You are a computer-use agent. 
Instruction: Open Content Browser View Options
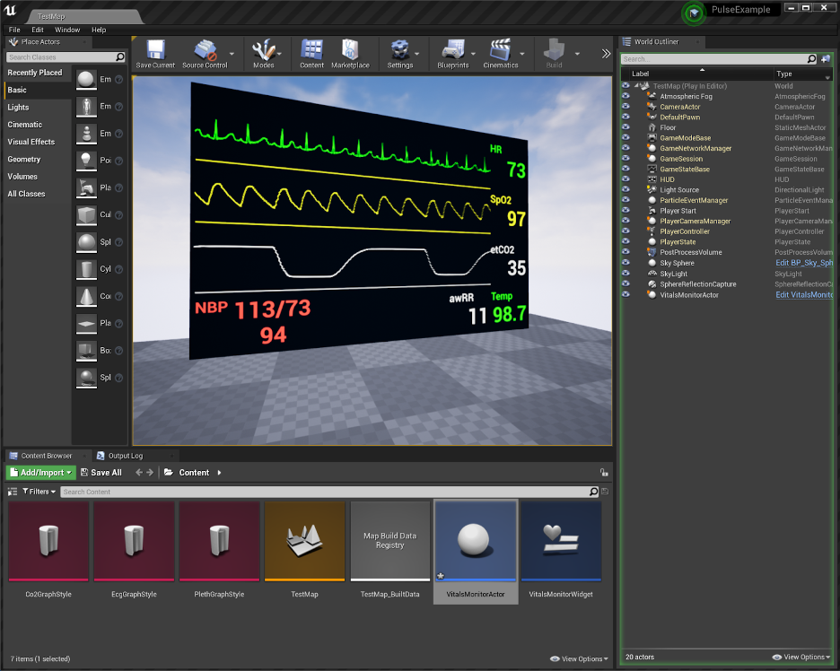point(579,658)
